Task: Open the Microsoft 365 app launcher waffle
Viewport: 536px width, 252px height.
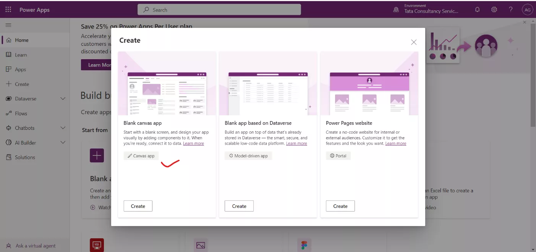Action: pos(8,9)
